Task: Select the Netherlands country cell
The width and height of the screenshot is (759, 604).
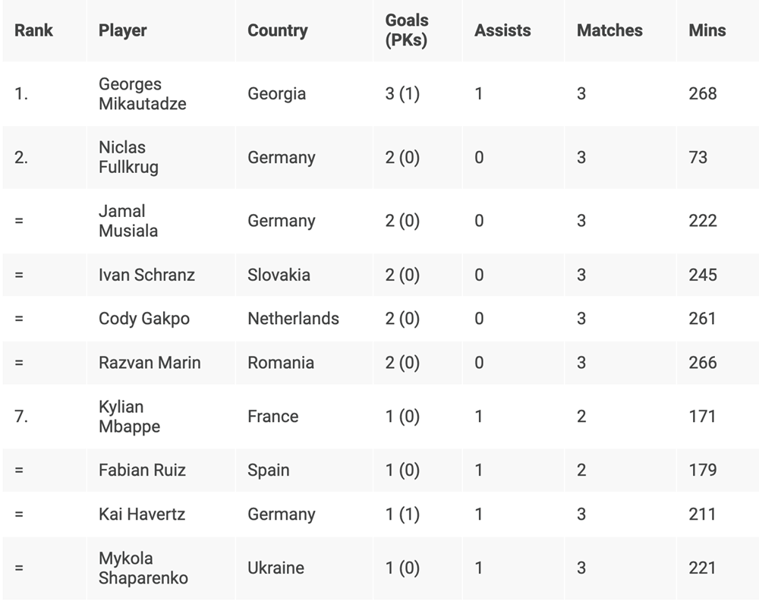Action: click(293, 319)
